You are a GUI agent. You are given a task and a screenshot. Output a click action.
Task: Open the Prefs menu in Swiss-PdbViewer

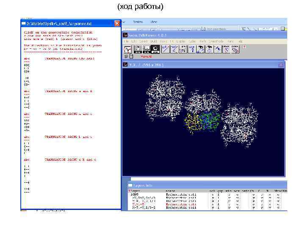click(203, 41)
